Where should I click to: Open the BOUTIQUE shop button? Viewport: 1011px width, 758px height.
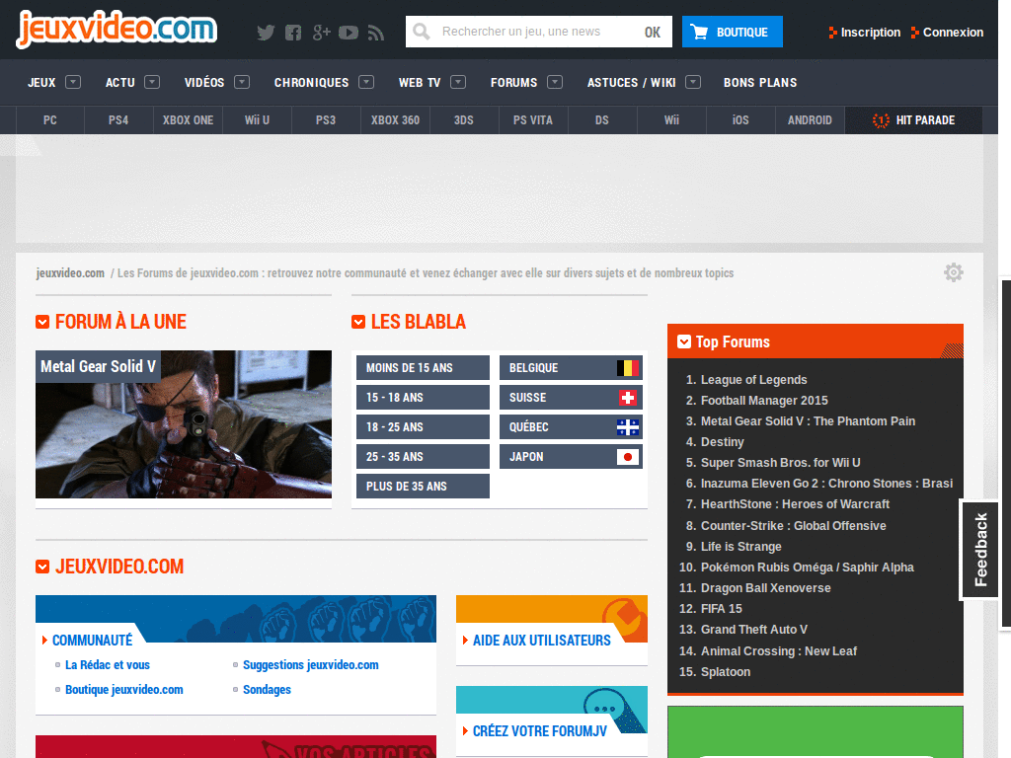tap(733, 32)
